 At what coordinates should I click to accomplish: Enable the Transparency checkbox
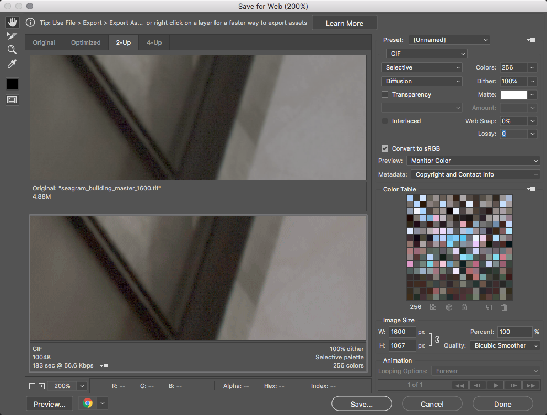click(x=385, y=95)
